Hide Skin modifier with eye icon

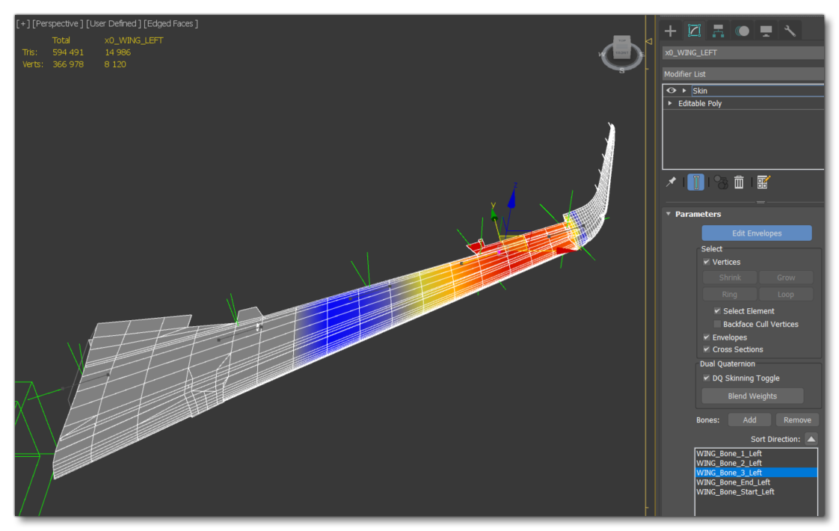pos(671,90)
